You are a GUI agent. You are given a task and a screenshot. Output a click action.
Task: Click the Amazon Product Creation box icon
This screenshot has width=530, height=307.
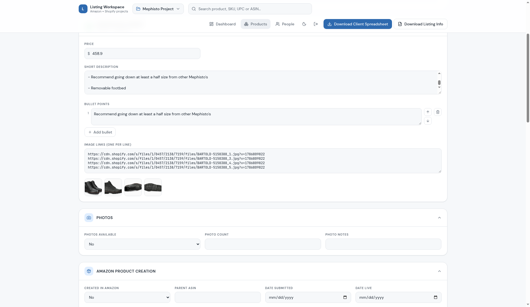pos(89,271)
